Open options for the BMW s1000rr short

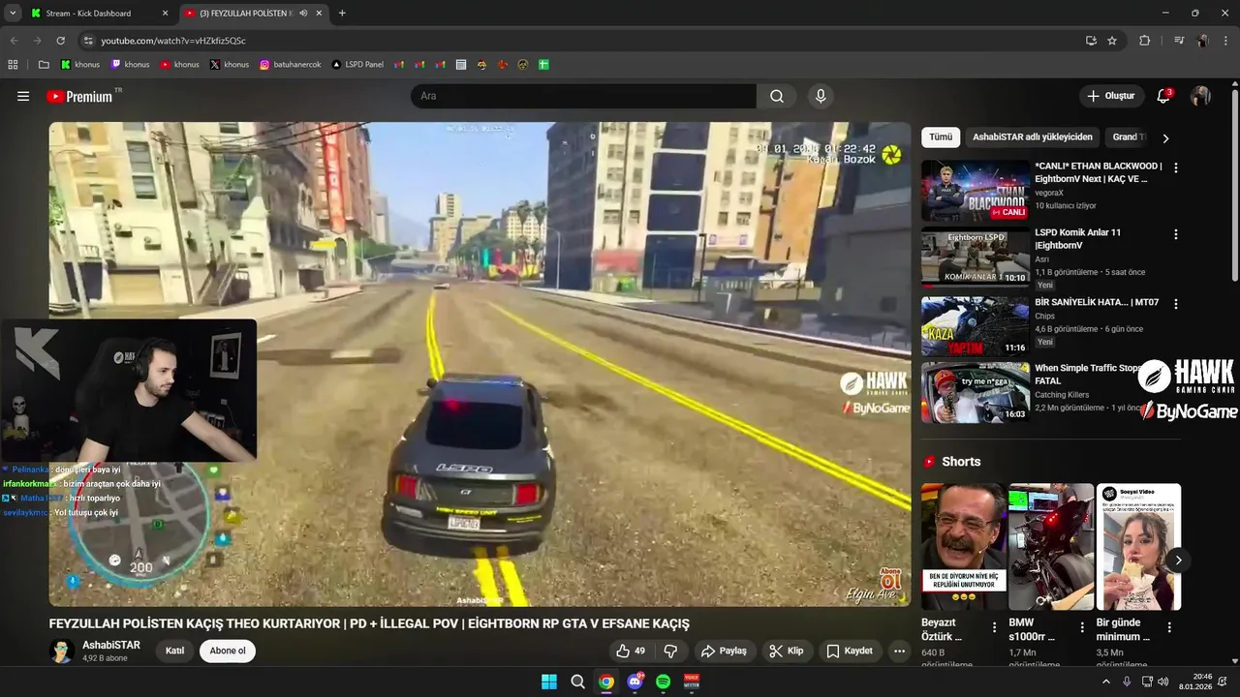click(x=1081, y=627)
